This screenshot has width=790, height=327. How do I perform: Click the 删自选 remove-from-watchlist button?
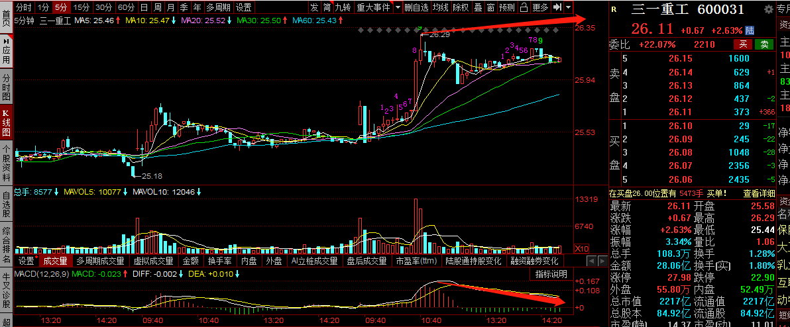click(417, 7)
